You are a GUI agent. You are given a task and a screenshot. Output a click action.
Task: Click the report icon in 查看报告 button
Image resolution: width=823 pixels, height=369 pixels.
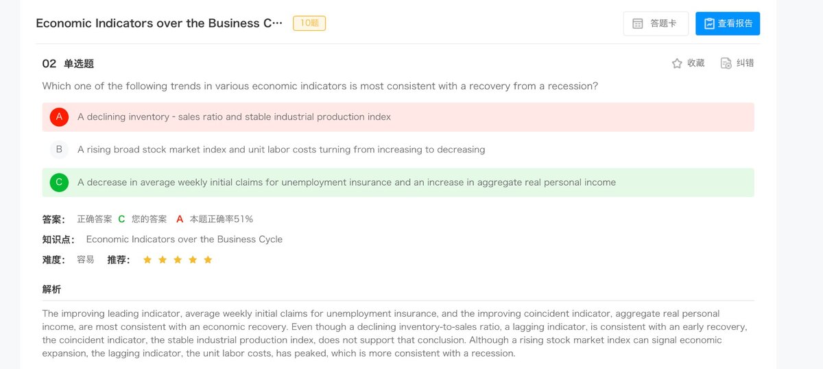click(709, 23)
